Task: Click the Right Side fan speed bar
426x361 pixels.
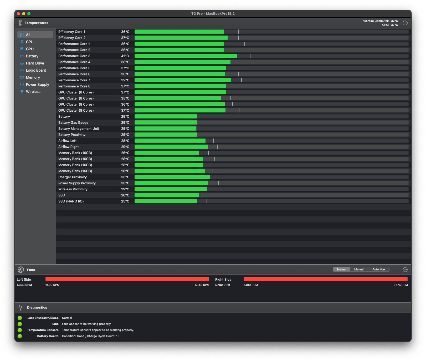Action: coord(326,279)
